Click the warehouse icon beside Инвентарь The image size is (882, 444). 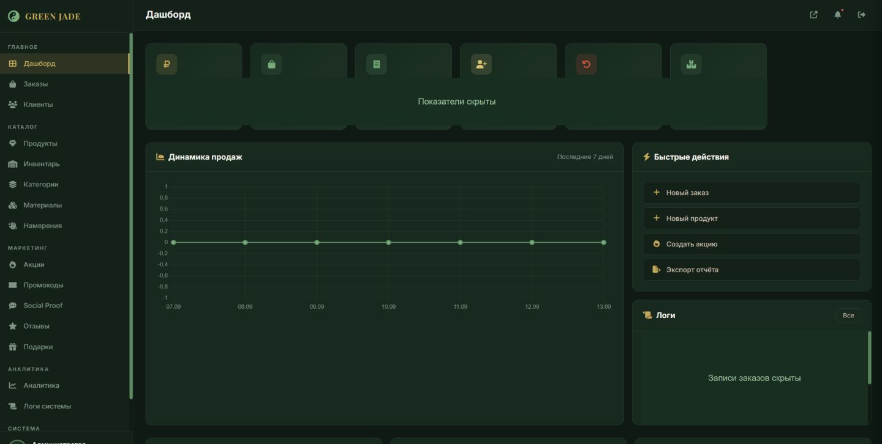(x=12, y=164)
